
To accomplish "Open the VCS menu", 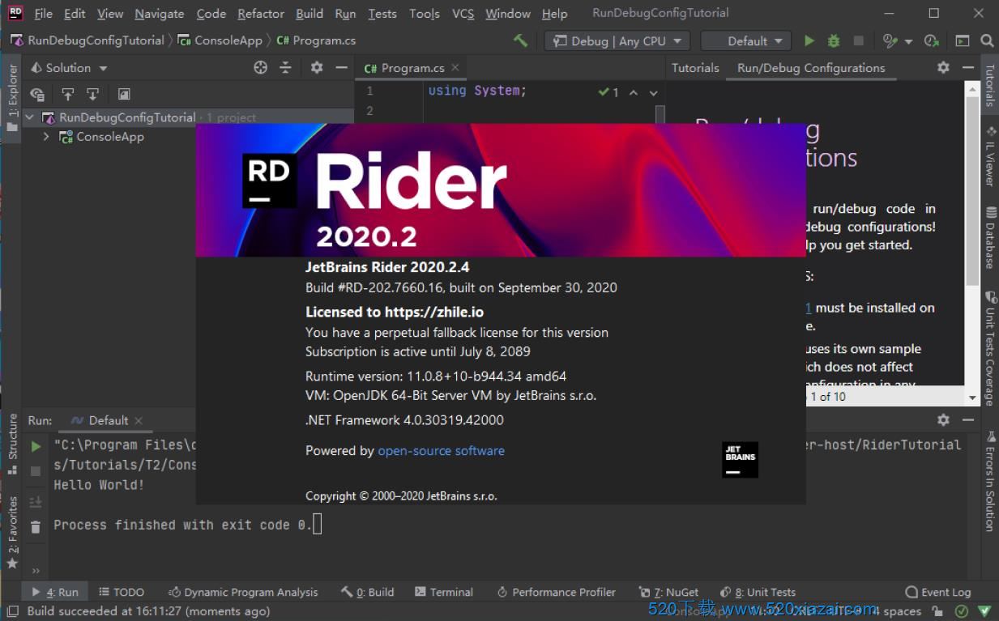I will (463, 14).
